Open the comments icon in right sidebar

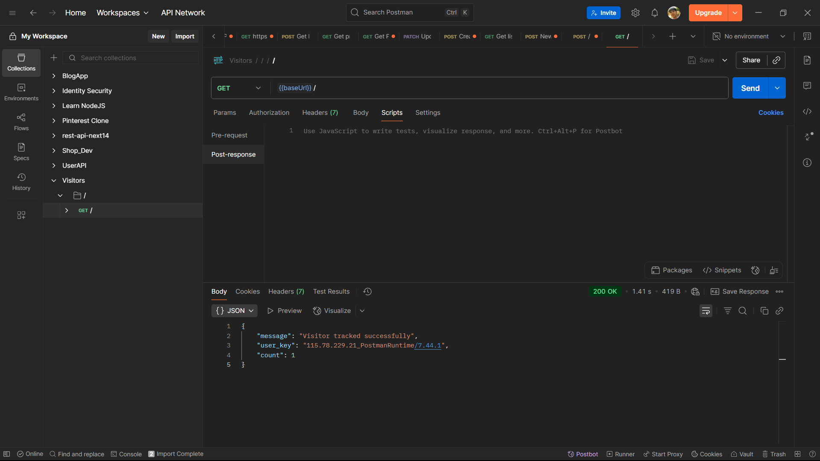(x=807, y=86)
